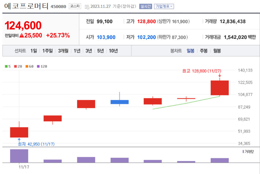
Task: Click the volume value 12,836,438
Action: [x=232, y=21]
